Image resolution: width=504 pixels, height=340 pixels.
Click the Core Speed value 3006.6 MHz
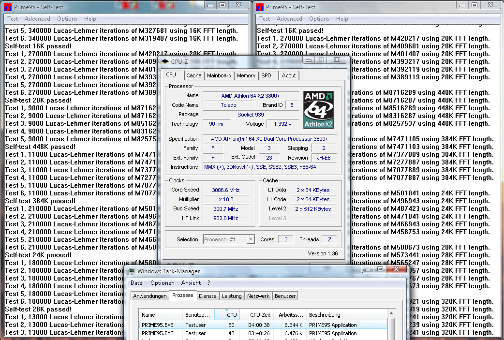tap(226, 190)
